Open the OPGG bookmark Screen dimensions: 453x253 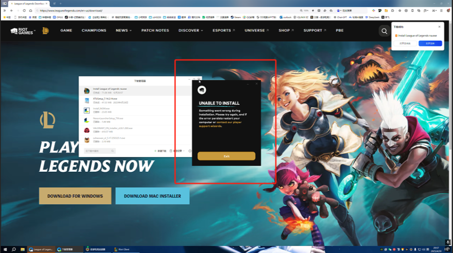tap(58, 17)
